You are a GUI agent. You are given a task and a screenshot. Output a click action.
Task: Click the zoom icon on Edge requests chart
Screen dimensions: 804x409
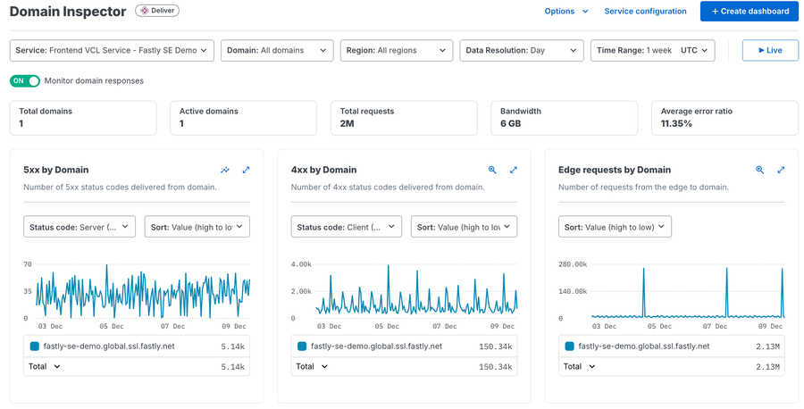(760, 170)
